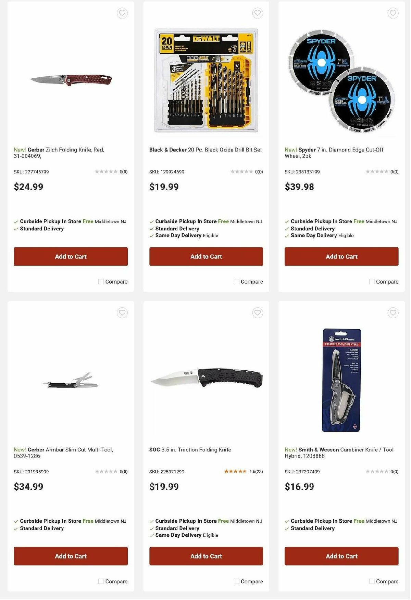Add the Spyder Cut-Off Wheel to cart
This screenshot has width=411, height=600.
click(x=341, y=256)
